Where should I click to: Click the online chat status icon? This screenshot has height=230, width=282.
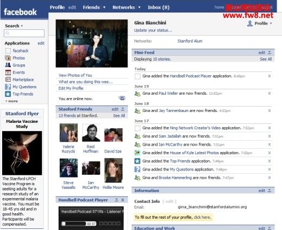pos(122,98)
